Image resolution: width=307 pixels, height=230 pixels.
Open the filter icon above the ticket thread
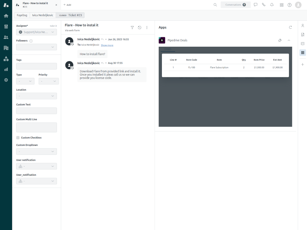coord(132,27)
